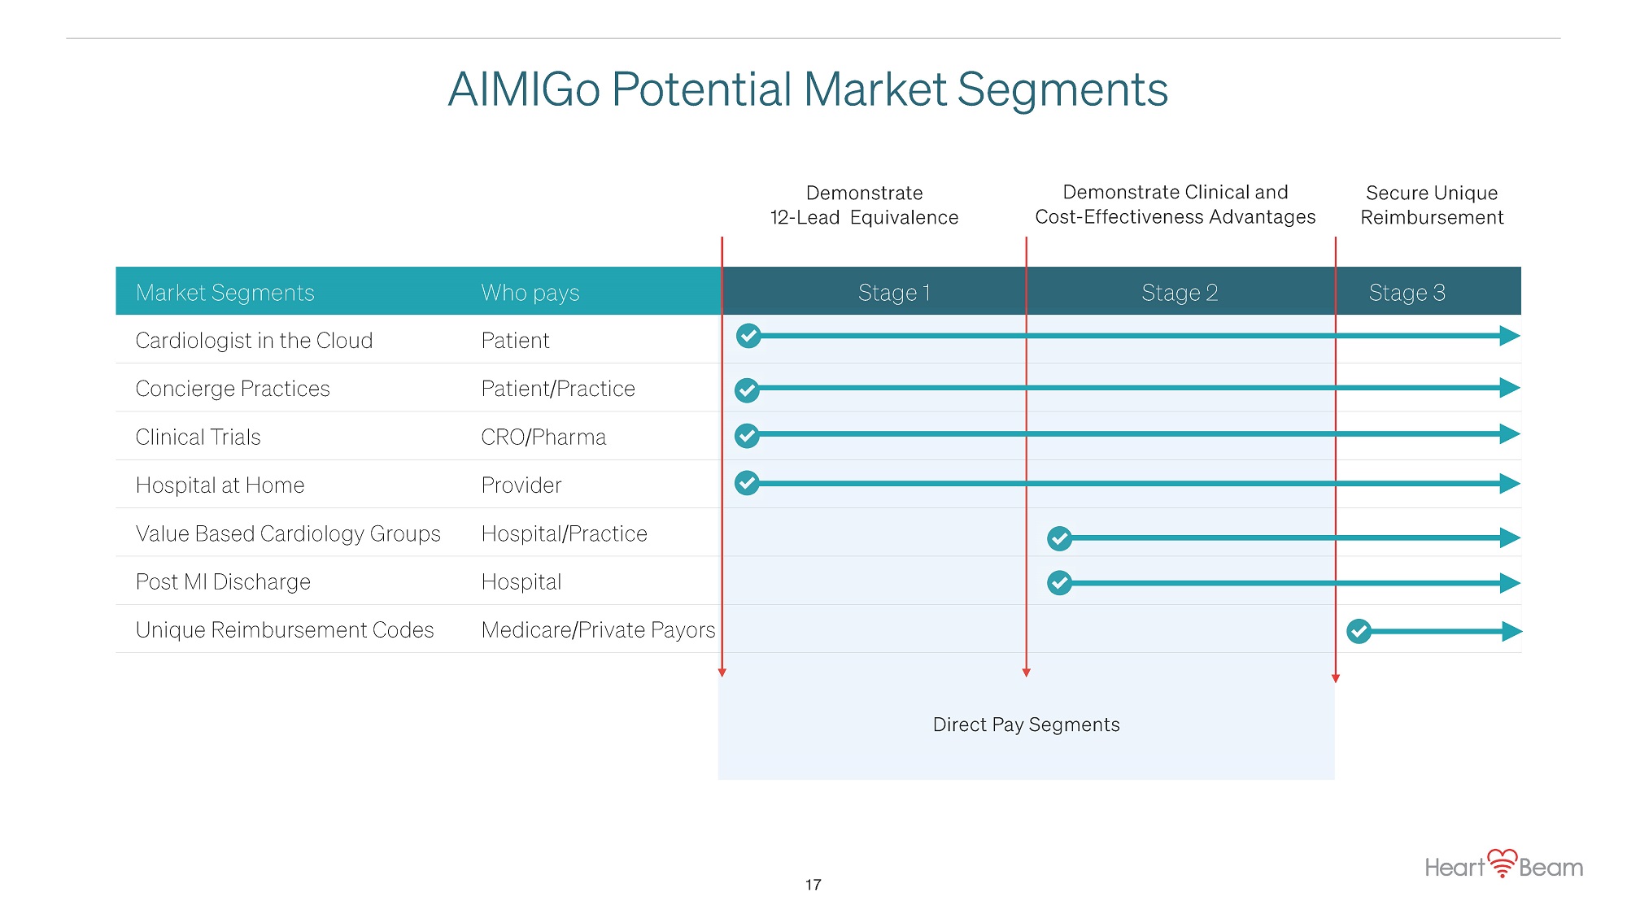Click the Who pays header cell
This screenshot has height=914, width=1627.
(530, 293)
